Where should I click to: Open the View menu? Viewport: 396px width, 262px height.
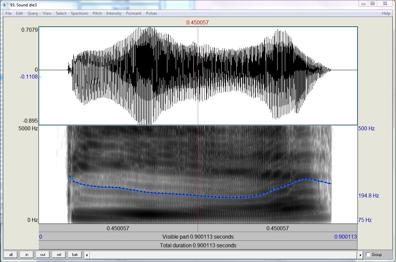(x=47, y=13)
